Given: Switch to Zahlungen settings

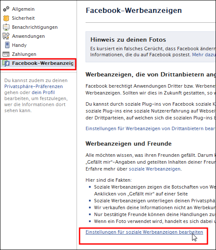Looking at the screenshot, I should (24, 54).
